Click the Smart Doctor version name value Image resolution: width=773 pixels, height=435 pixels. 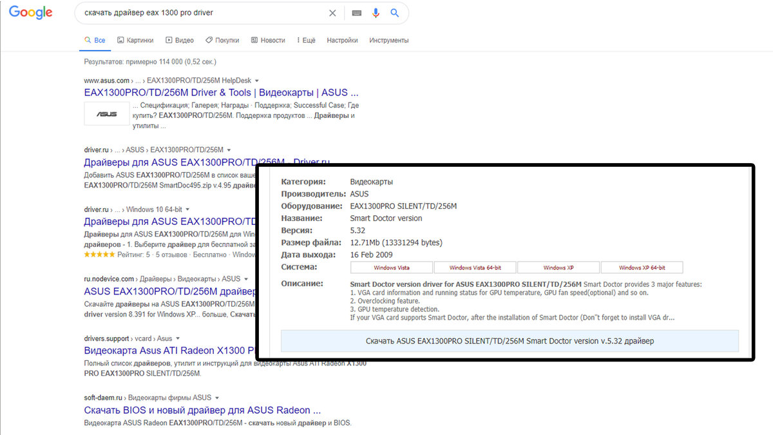[x=386, y=218]
